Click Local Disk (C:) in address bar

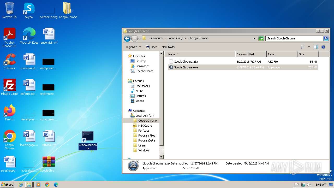click(x=177, y=38)
